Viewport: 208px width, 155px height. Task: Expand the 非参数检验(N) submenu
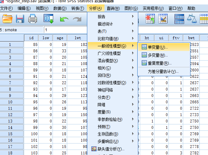pos(112,119)
